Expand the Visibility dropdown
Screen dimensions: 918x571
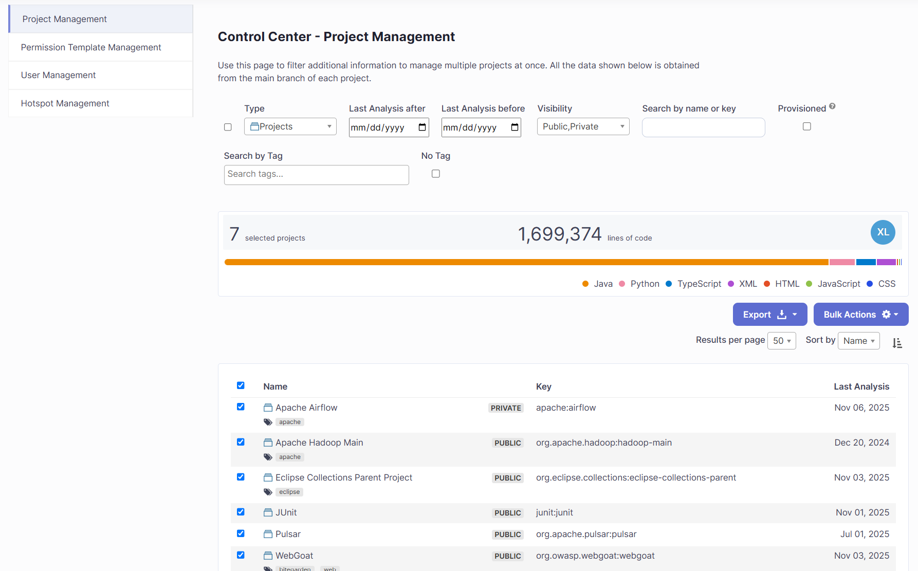(583, 126)
